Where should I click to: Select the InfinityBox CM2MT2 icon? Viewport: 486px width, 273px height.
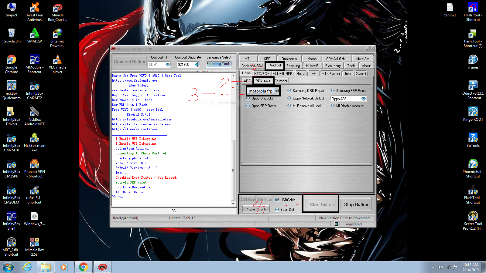35,90
